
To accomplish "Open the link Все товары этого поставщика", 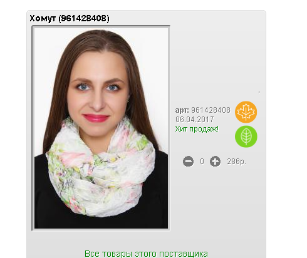I will point(146,254).
